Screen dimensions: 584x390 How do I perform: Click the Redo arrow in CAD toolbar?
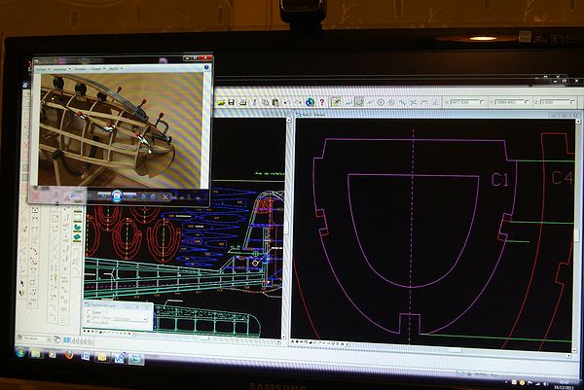(298, 102)
